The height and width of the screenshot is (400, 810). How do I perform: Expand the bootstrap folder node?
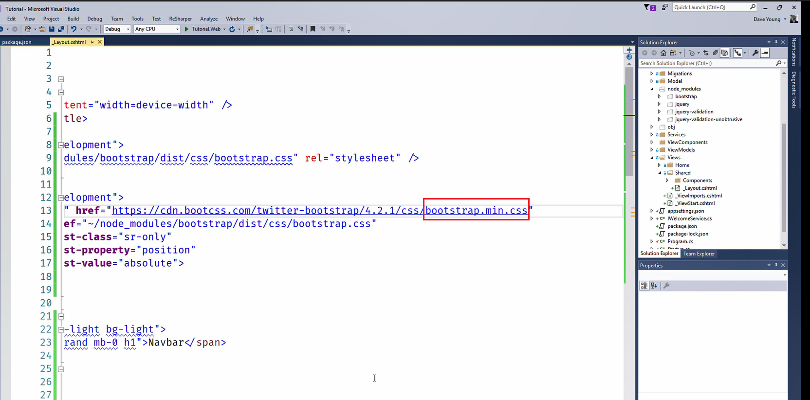tap(660, 96)
